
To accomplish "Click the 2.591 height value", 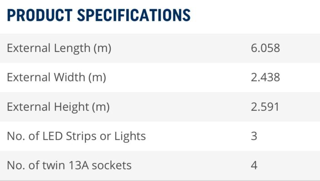I will click(x=265, y=107).
